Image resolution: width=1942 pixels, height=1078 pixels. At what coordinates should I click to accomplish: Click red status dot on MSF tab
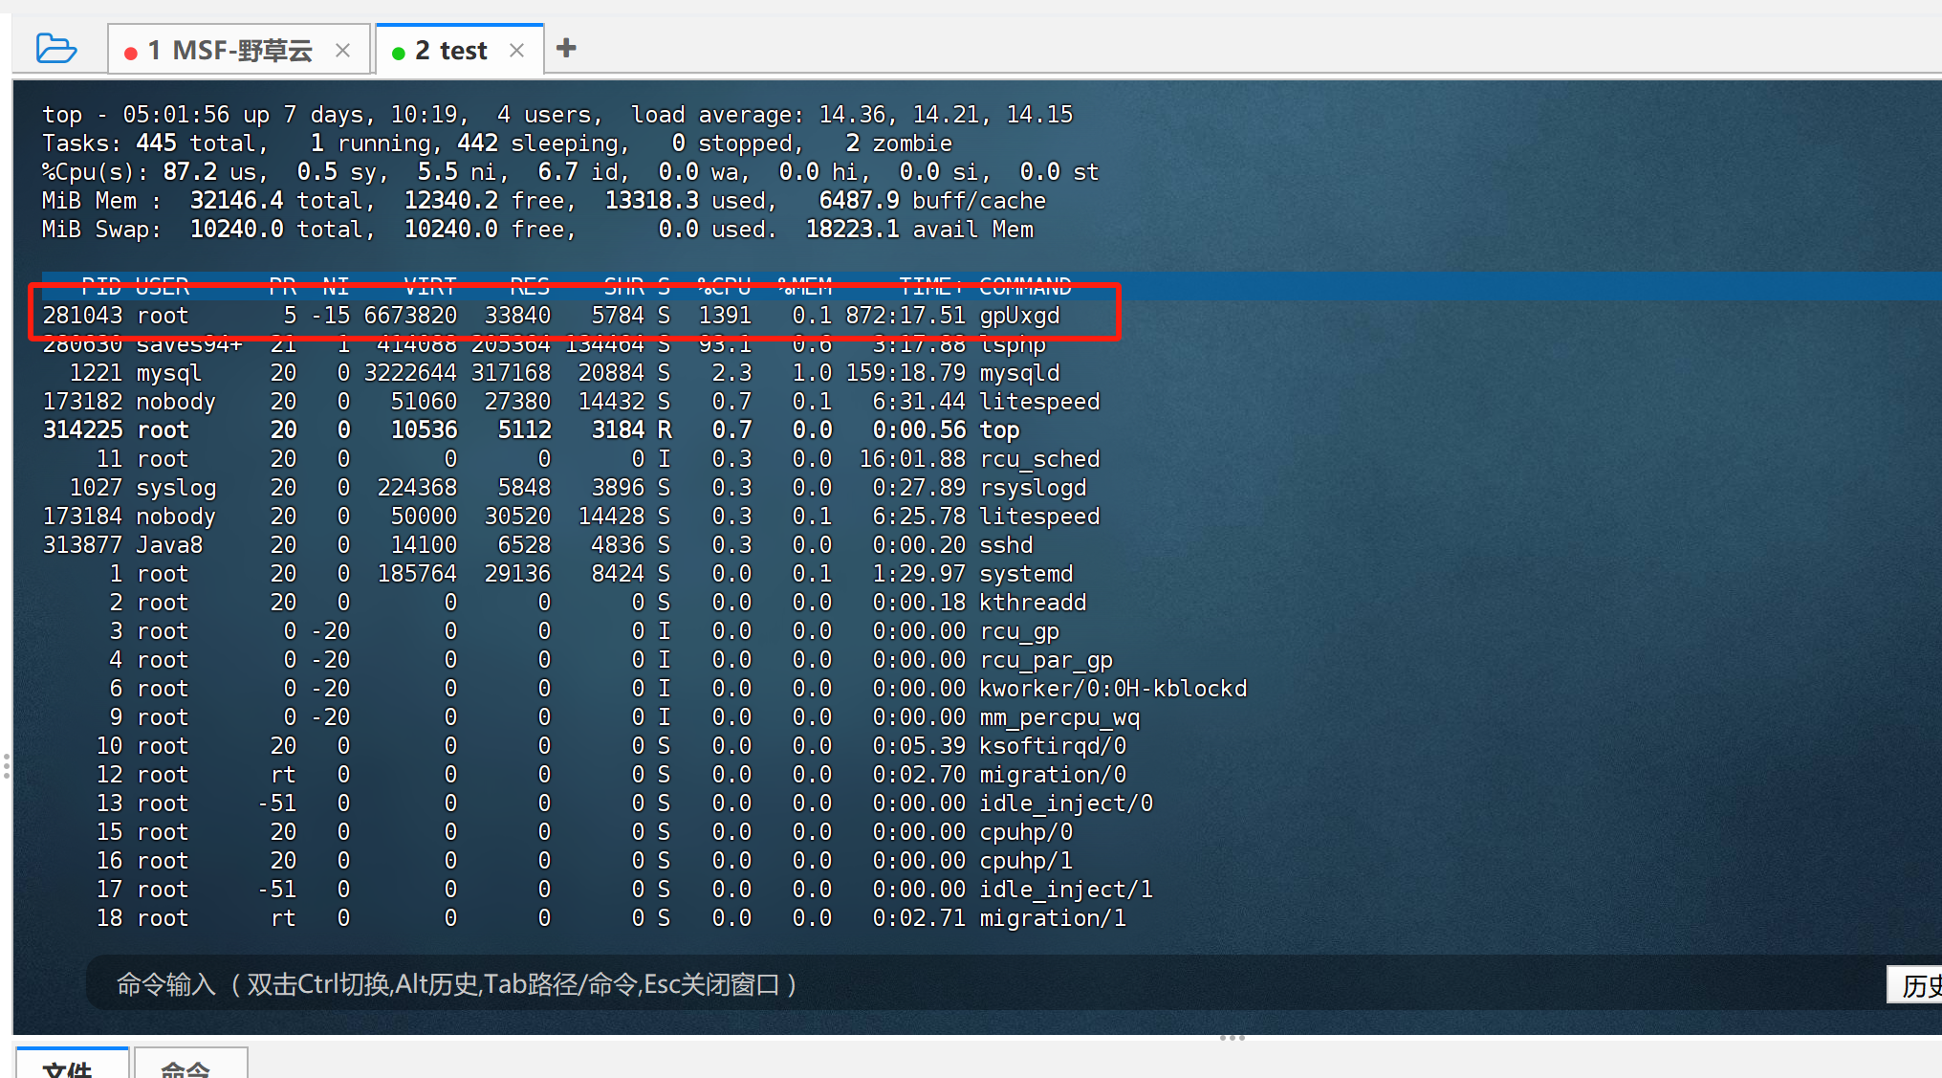[x=131, y=53]
